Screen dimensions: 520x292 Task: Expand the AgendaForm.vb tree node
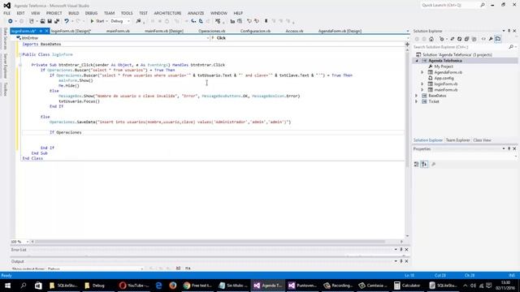tap(422, 72)
